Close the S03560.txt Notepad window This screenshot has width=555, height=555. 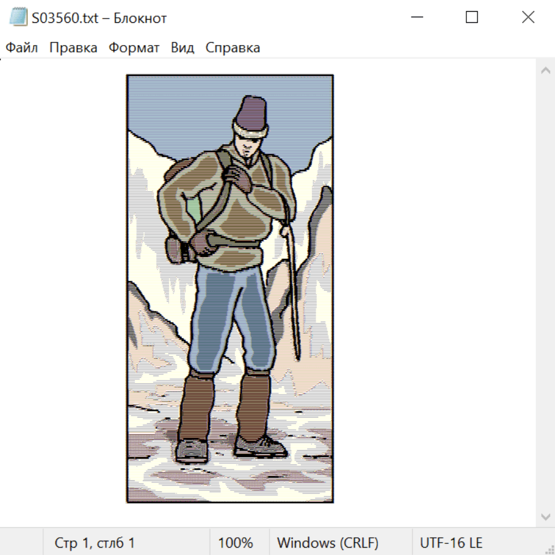point(528,18)
